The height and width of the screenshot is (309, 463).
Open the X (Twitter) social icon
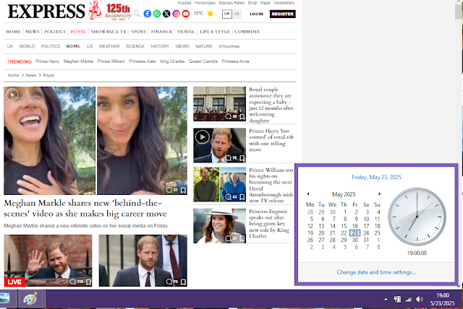[166, 14]
